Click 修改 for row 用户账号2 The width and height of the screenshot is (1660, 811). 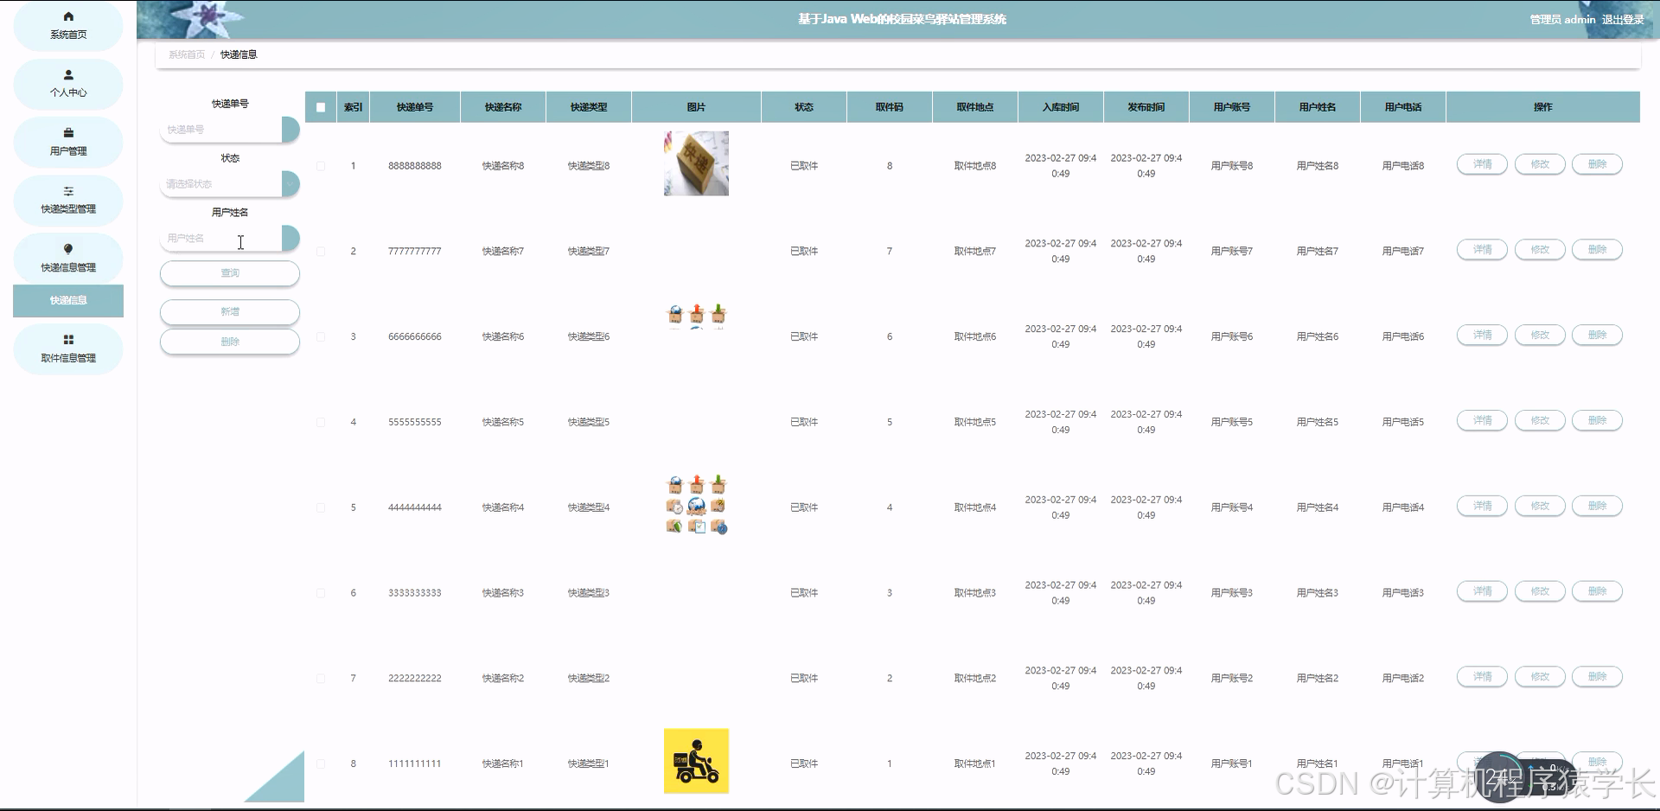click(1540, 677)
